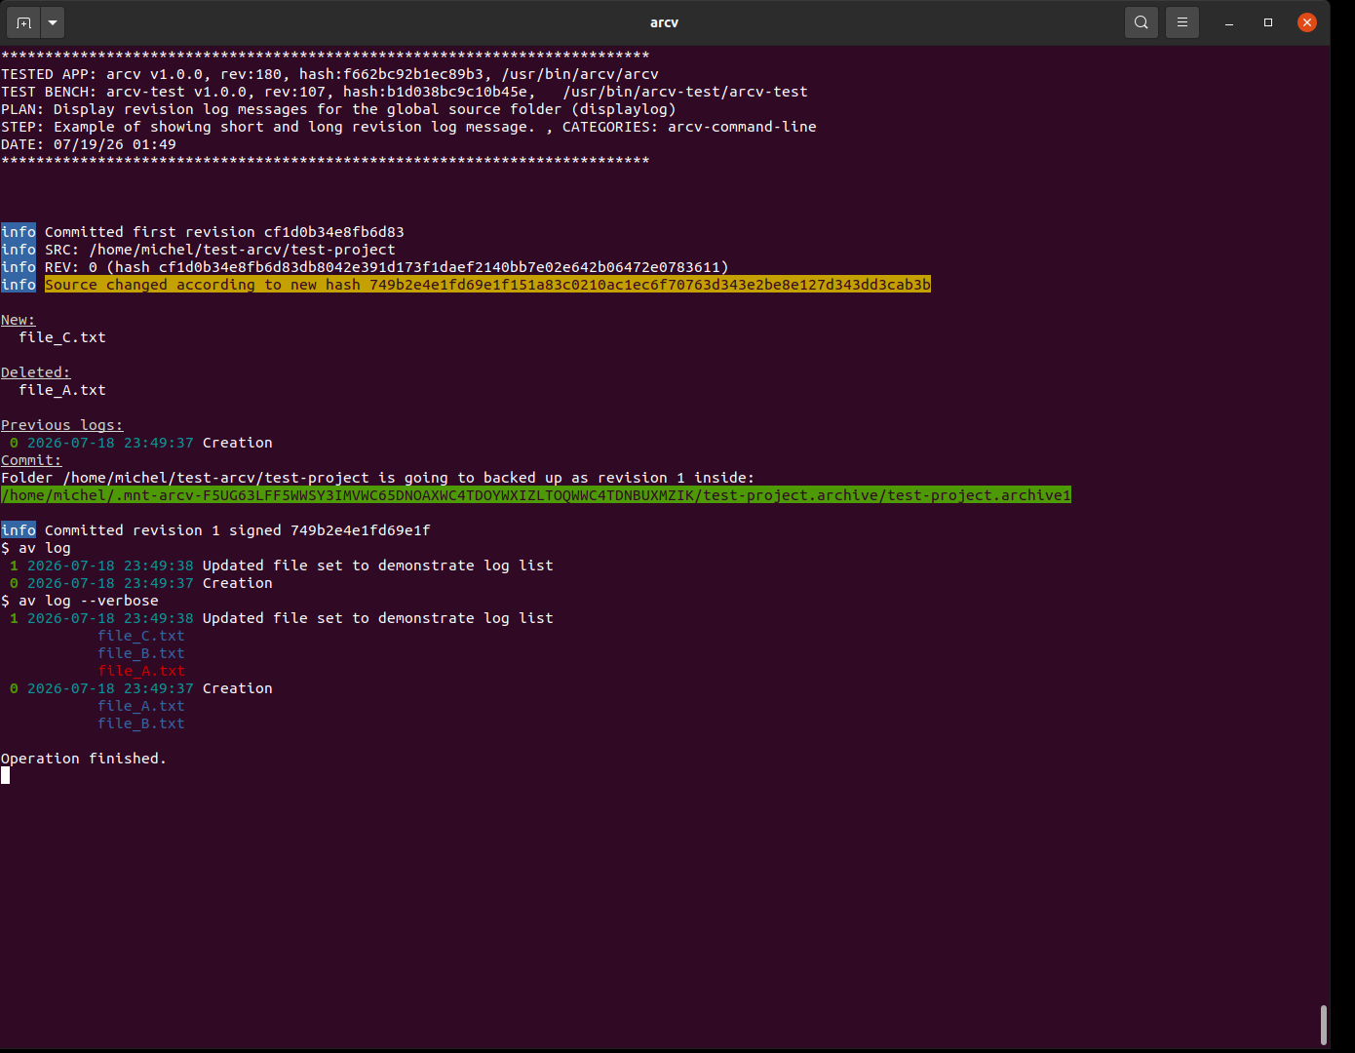Click the terminal scrollbar handle
This screenshot has height=1053, width=1355.
1323,1025
